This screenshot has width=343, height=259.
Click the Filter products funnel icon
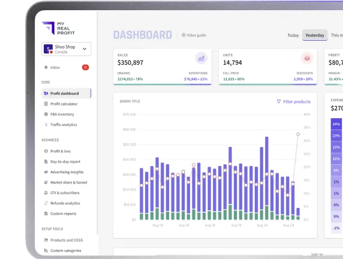(x=279, y=101)
